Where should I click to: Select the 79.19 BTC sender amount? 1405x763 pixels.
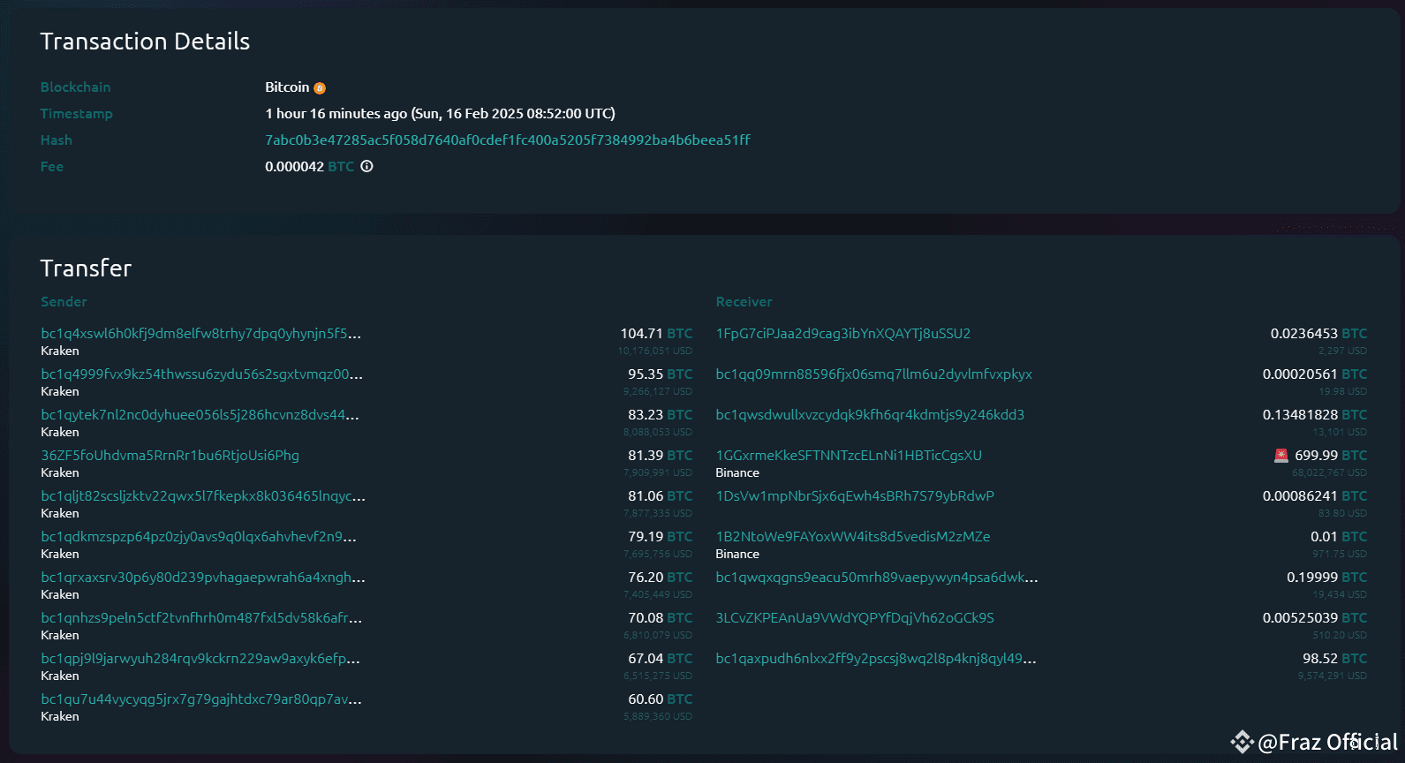click(x=660, y=537)
